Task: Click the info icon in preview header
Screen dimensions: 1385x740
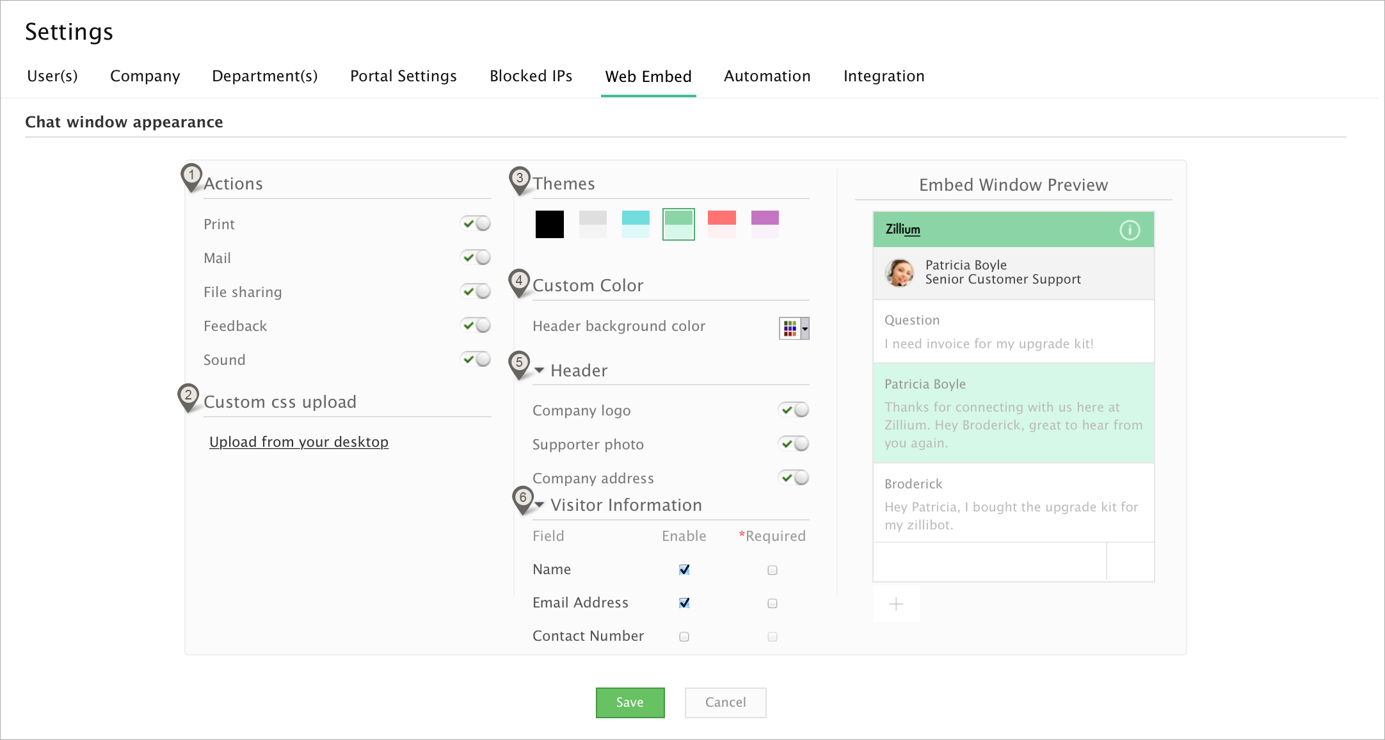Action: pos(1130,230)
